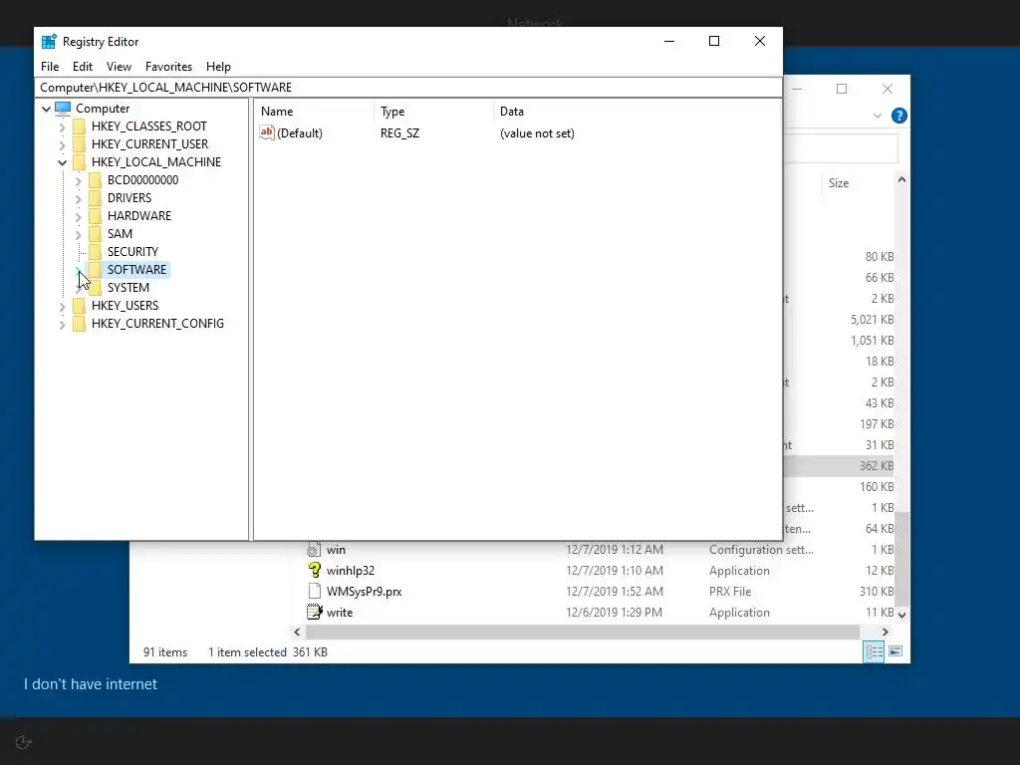Click HKEY_CURRENT_CONFIG folder icon
This screenshot has width=1020, height=765.
(80, 324)
